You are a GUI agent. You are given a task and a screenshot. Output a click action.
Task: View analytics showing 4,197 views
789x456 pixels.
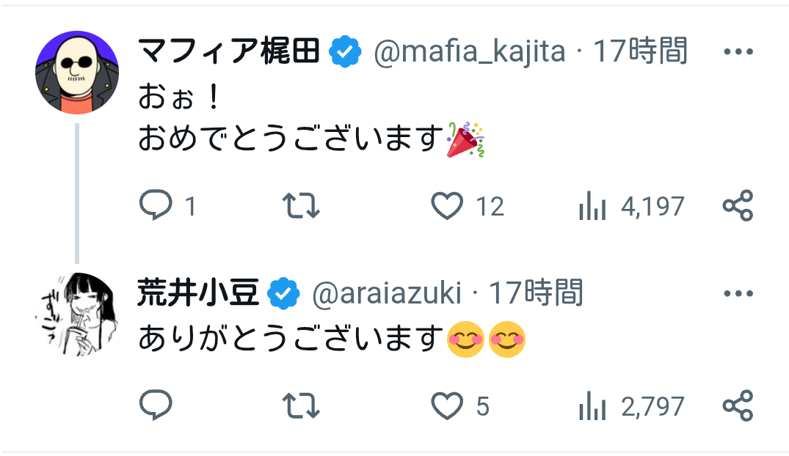tap(592, 207)
